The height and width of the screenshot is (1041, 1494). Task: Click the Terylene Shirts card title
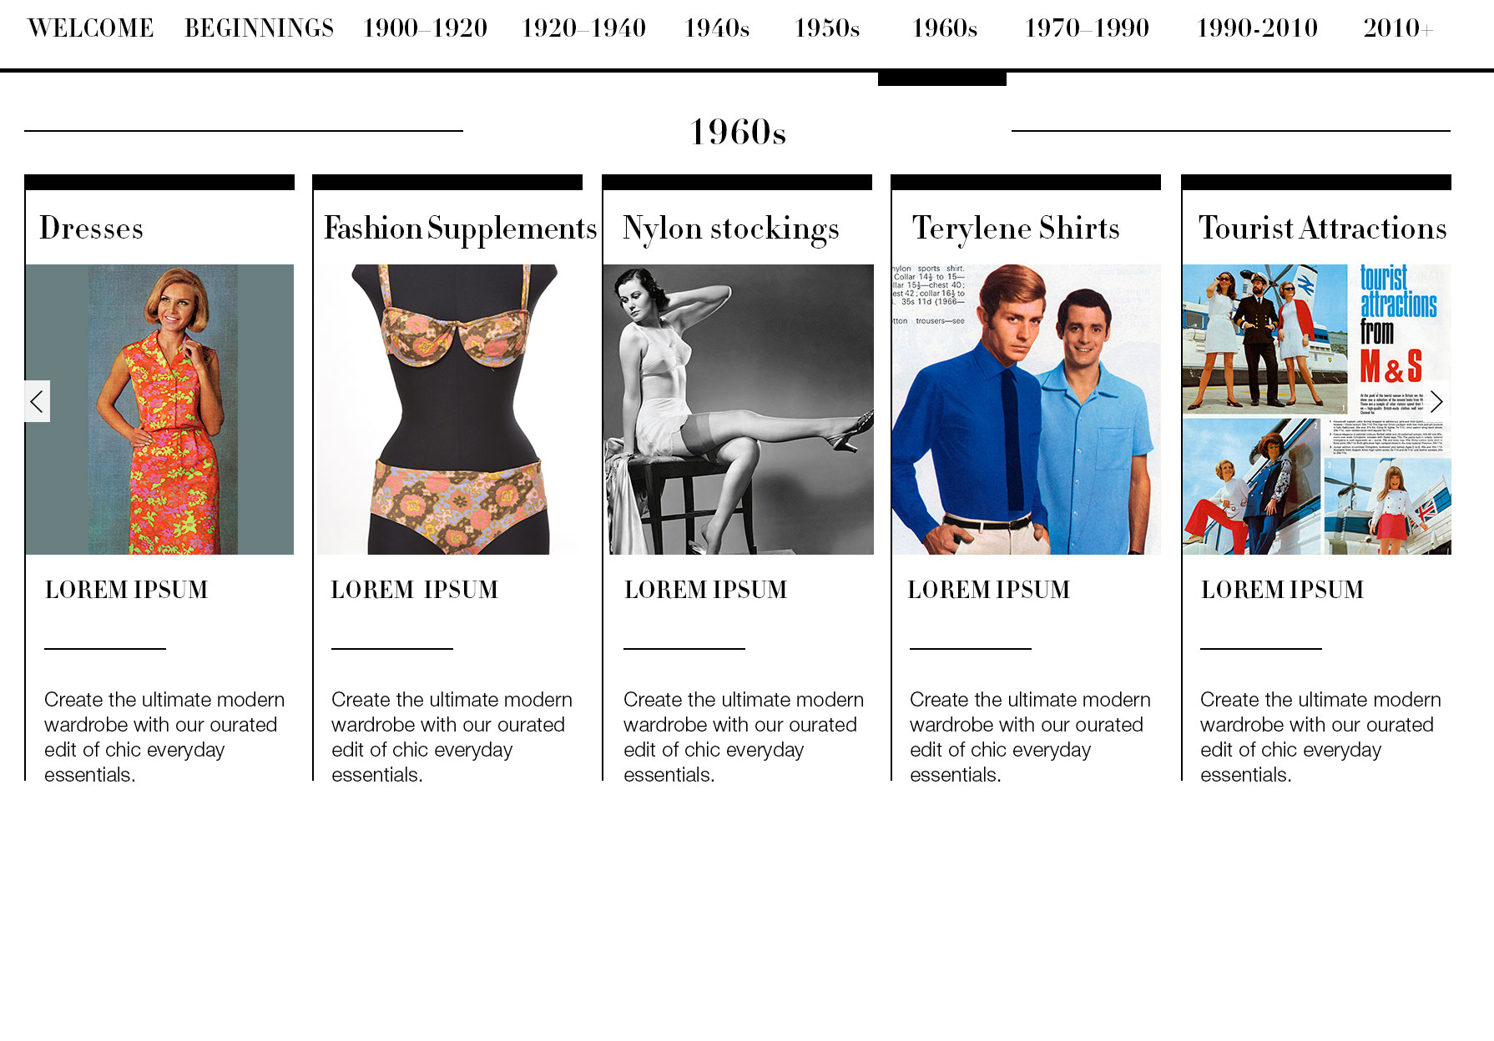pos(1016,229)
